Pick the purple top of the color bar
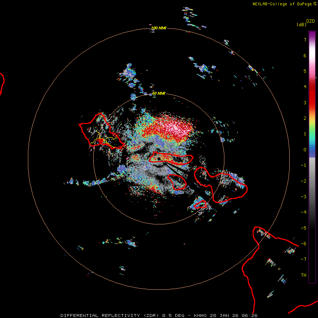This screenshot has height=318, width=318. [x=312, y=35]
